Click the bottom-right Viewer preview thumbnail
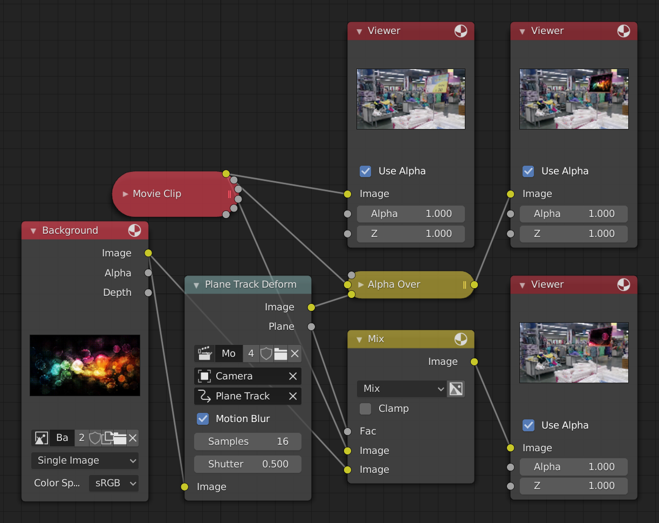This screenshot has height=523, width=659. (x=574, y=352)
